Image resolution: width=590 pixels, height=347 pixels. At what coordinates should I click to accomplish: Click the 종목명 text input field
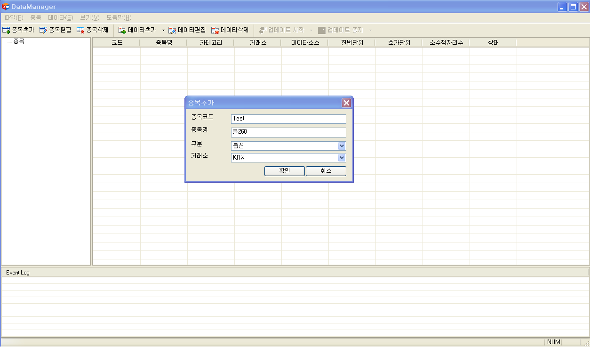click(x=288, y=132)
